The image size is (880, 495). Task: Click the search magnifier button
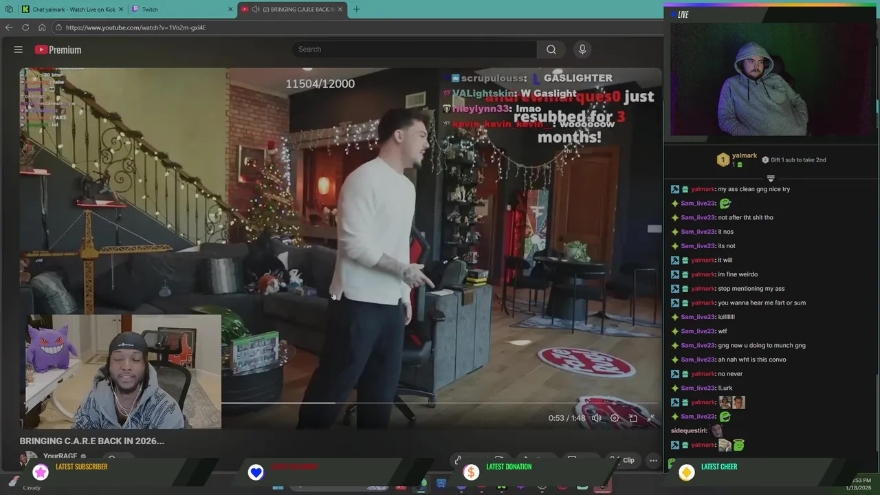click(551, 49)
